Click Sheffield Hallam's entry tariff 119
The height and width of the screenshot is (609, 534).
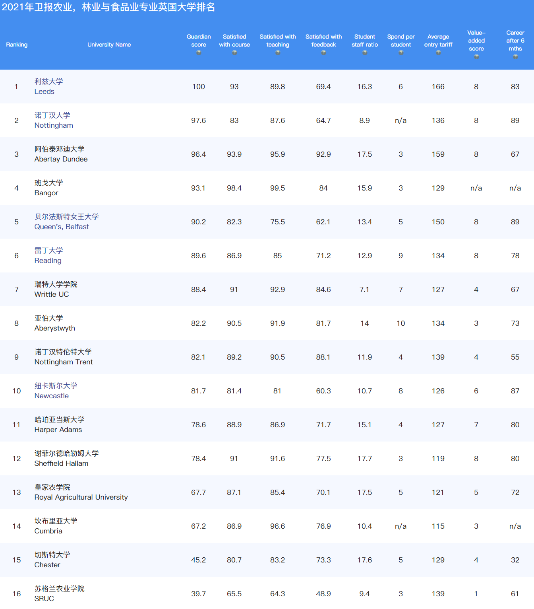pos(438,459)
